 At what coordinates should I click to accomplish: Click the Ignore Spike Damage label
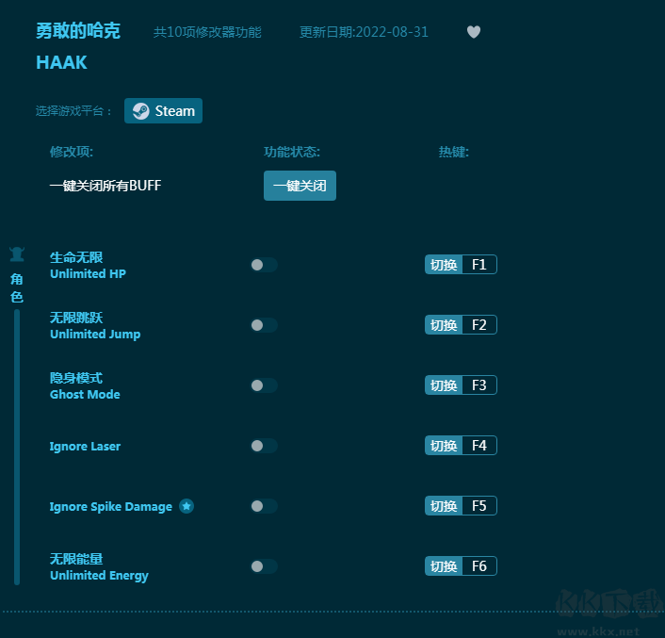click(111, 506)
